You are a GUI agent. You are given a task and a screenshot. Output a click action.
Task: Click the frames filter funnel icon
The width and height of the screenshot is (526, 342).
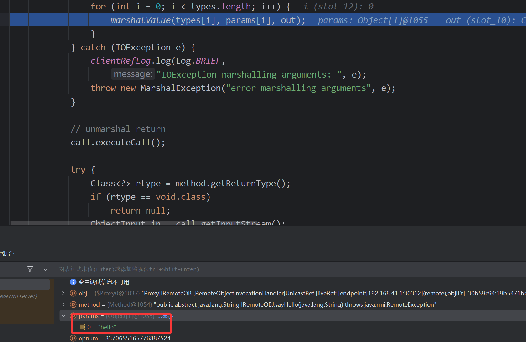click(x=30, y=269)
